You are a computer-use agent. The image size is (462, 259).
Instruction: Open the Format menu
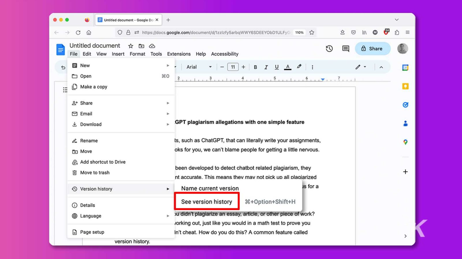click(x=137, y=54)
